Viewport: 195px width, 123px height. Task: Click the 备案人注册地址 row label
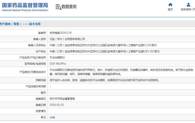tap(37, 45)
